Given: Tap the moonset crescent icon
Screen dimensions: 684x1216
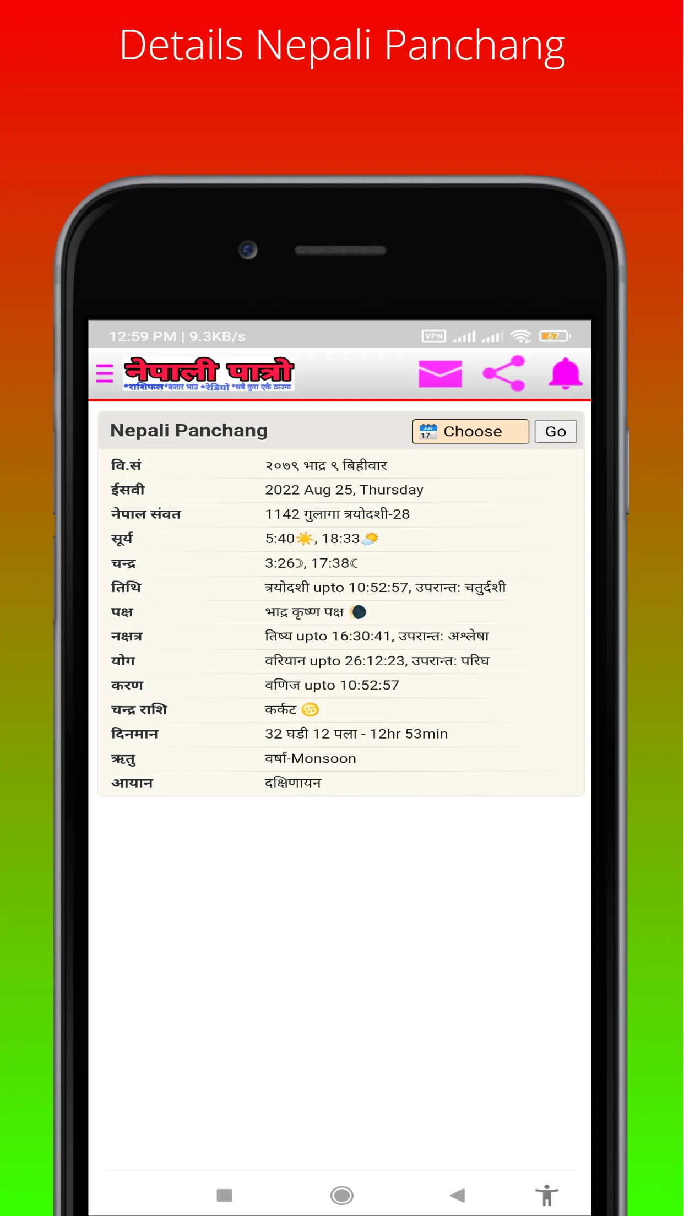Looking at the screenshot, I should point(354,563).
